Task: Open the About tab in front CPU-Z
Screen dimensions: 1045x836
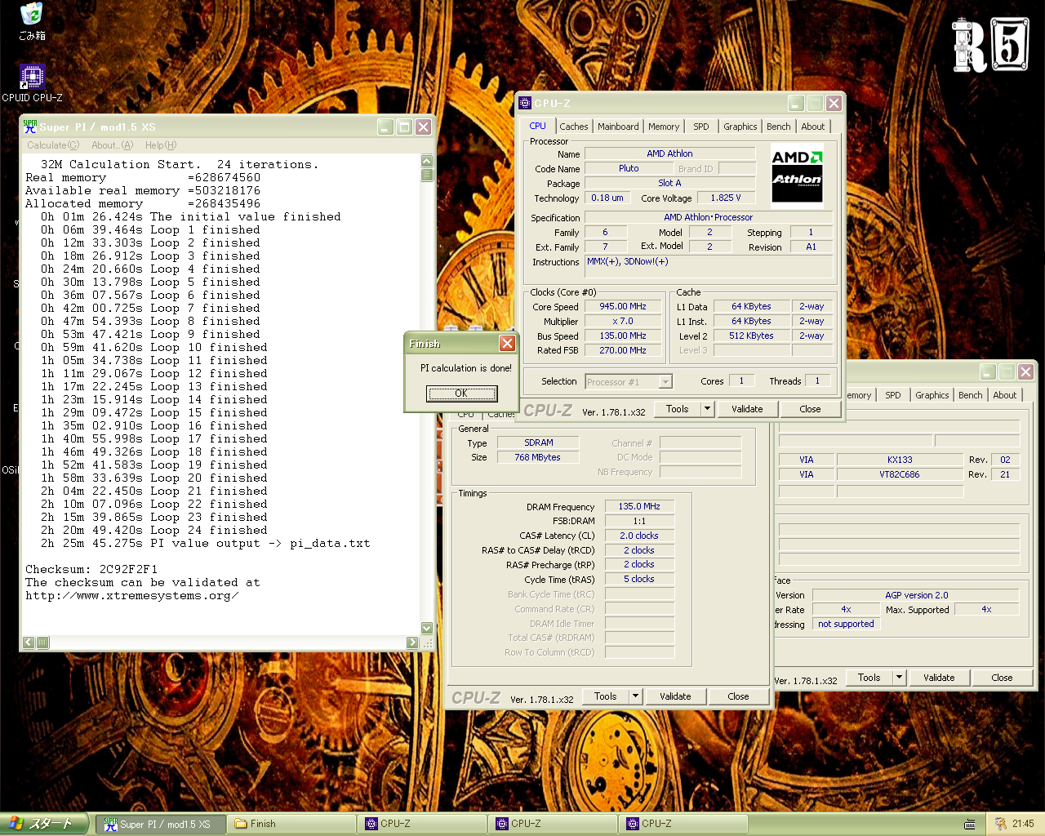Action: (812, 127)
